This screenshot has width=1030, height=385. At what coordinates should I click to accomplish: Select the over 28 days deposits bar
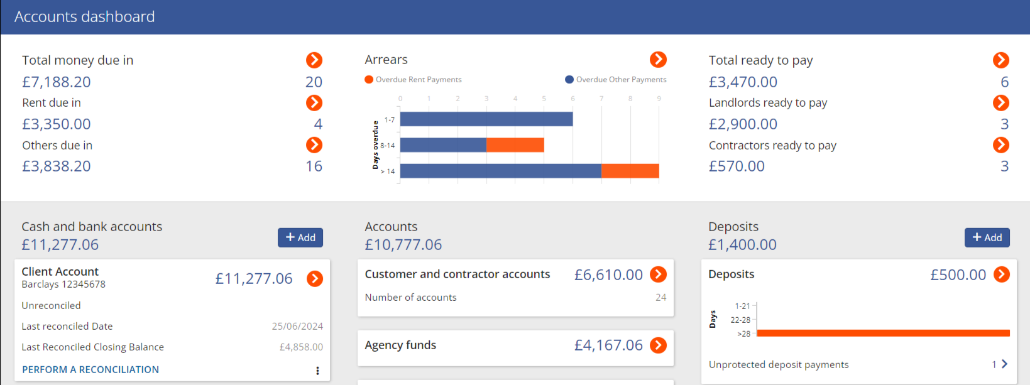pyautogui.click(x=884, y=333)
